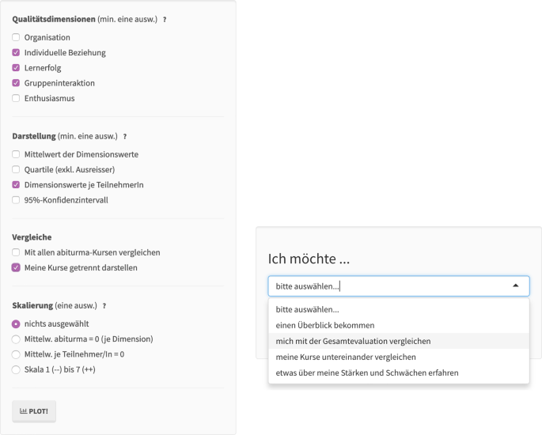
Task: Uncheck the Lernerfolg checkbox
Action: click(16, 68)
